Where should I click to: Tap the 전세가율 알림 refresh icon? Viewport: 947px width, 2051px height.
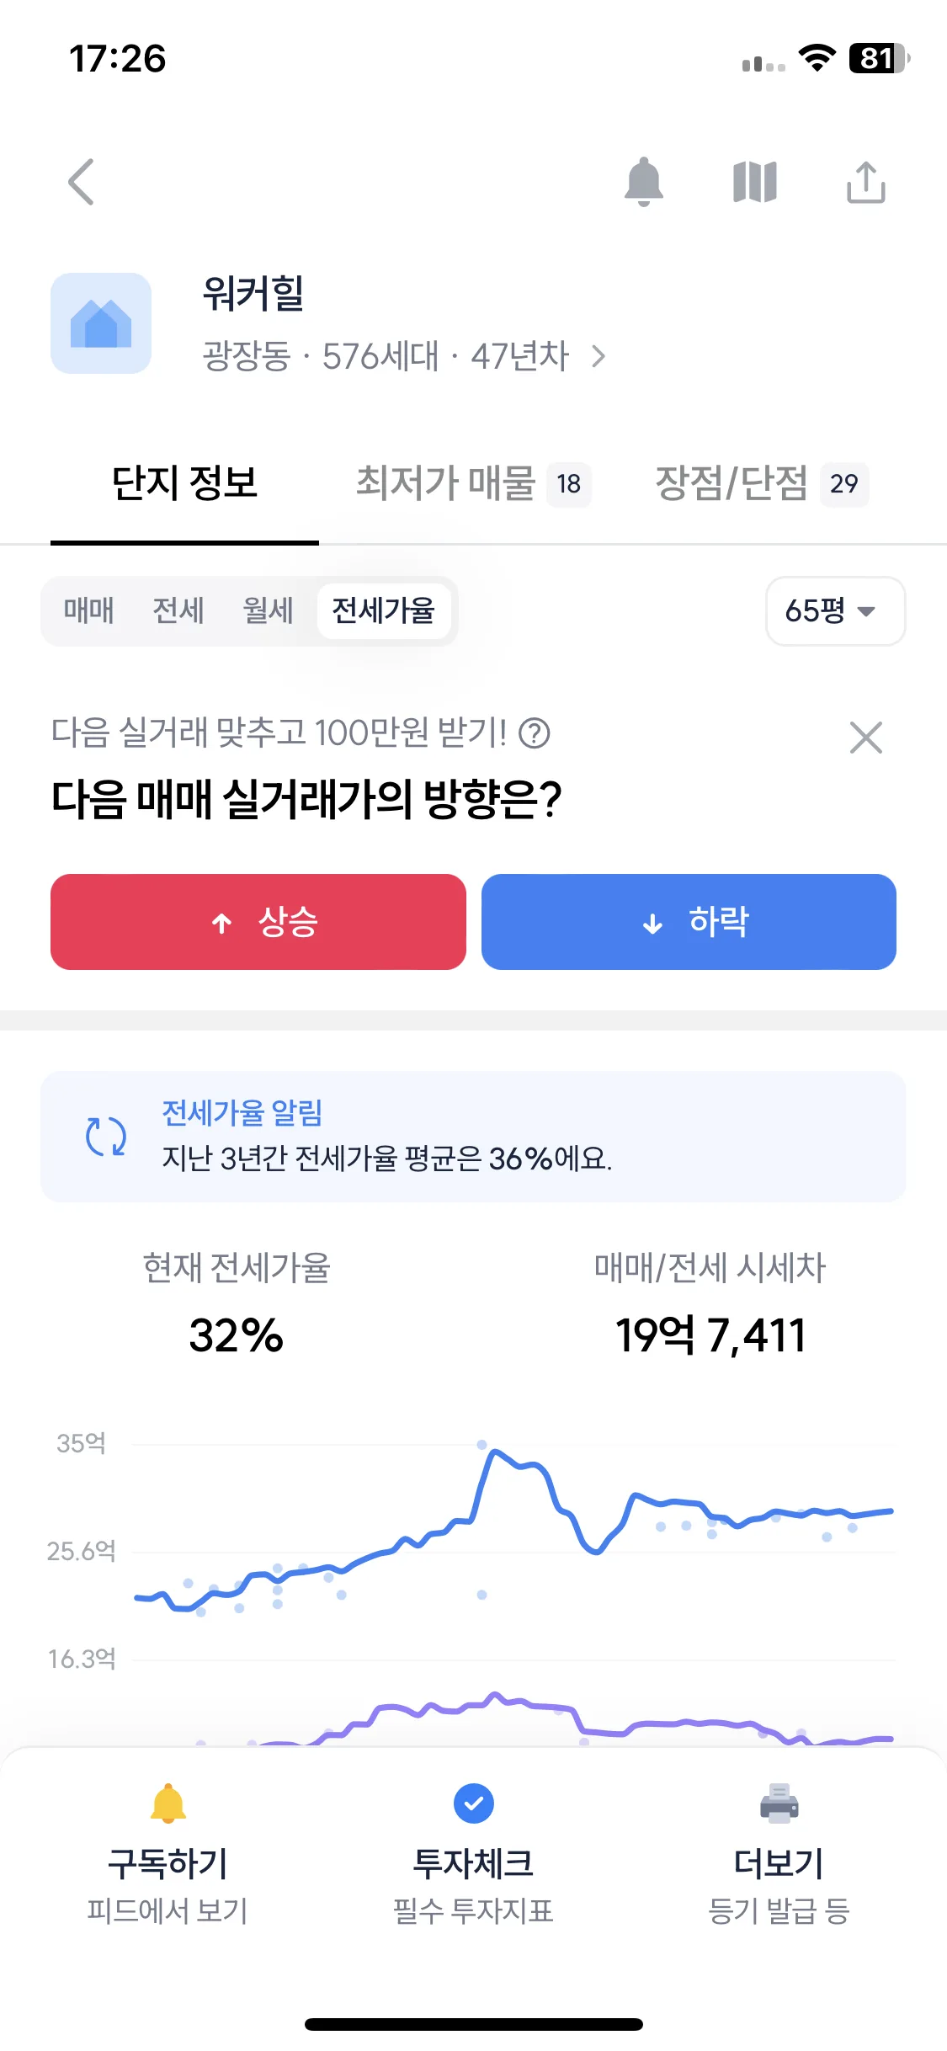tap(106, 1137)
